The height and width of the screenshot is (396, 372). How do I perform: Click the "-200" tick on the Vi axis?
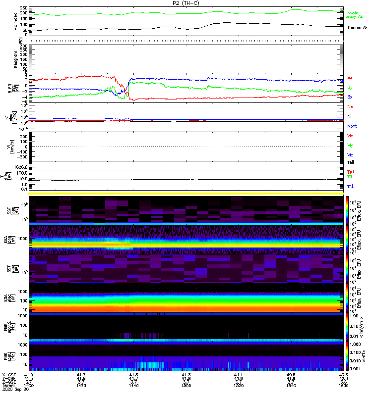pos(22,157)
